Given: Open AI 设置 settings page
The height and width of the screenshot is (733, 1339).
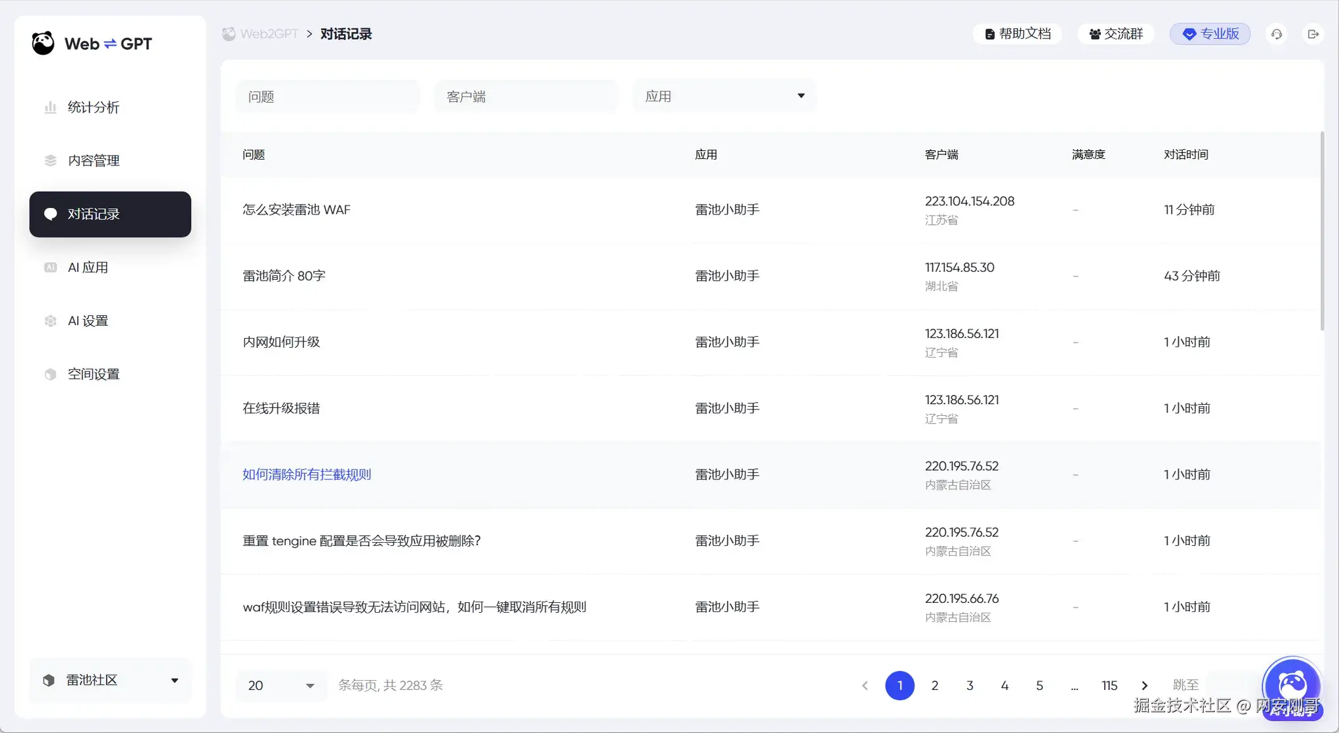Looking at the screenshot, I should [x=88, y=321].
